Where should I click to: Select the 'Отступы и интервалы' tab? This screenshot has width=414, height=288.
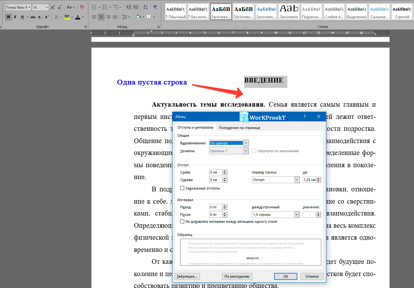(x=195, y=127)
